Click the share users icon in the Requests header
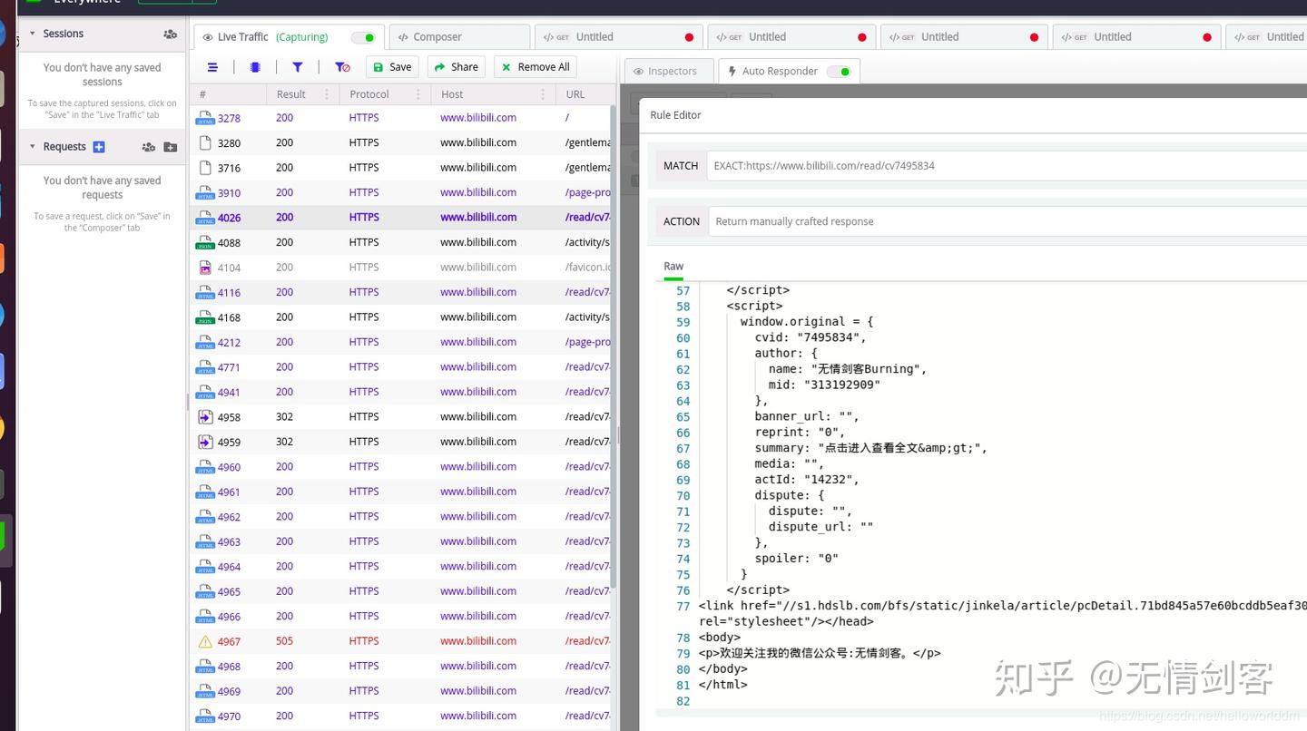 149,147
